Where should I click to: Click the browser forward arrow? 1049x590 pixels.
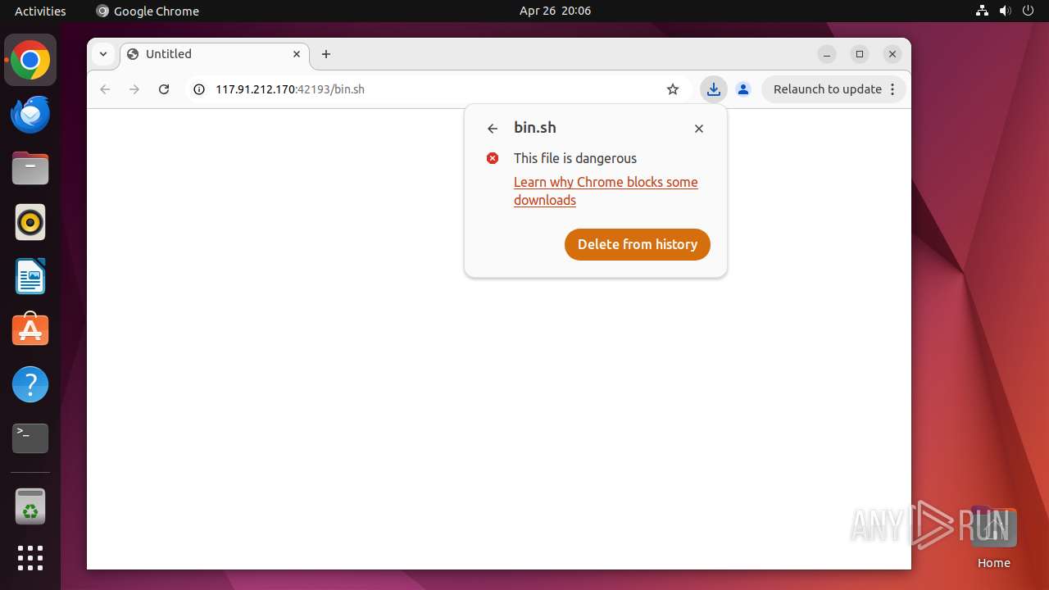click(x=134, y=89)
